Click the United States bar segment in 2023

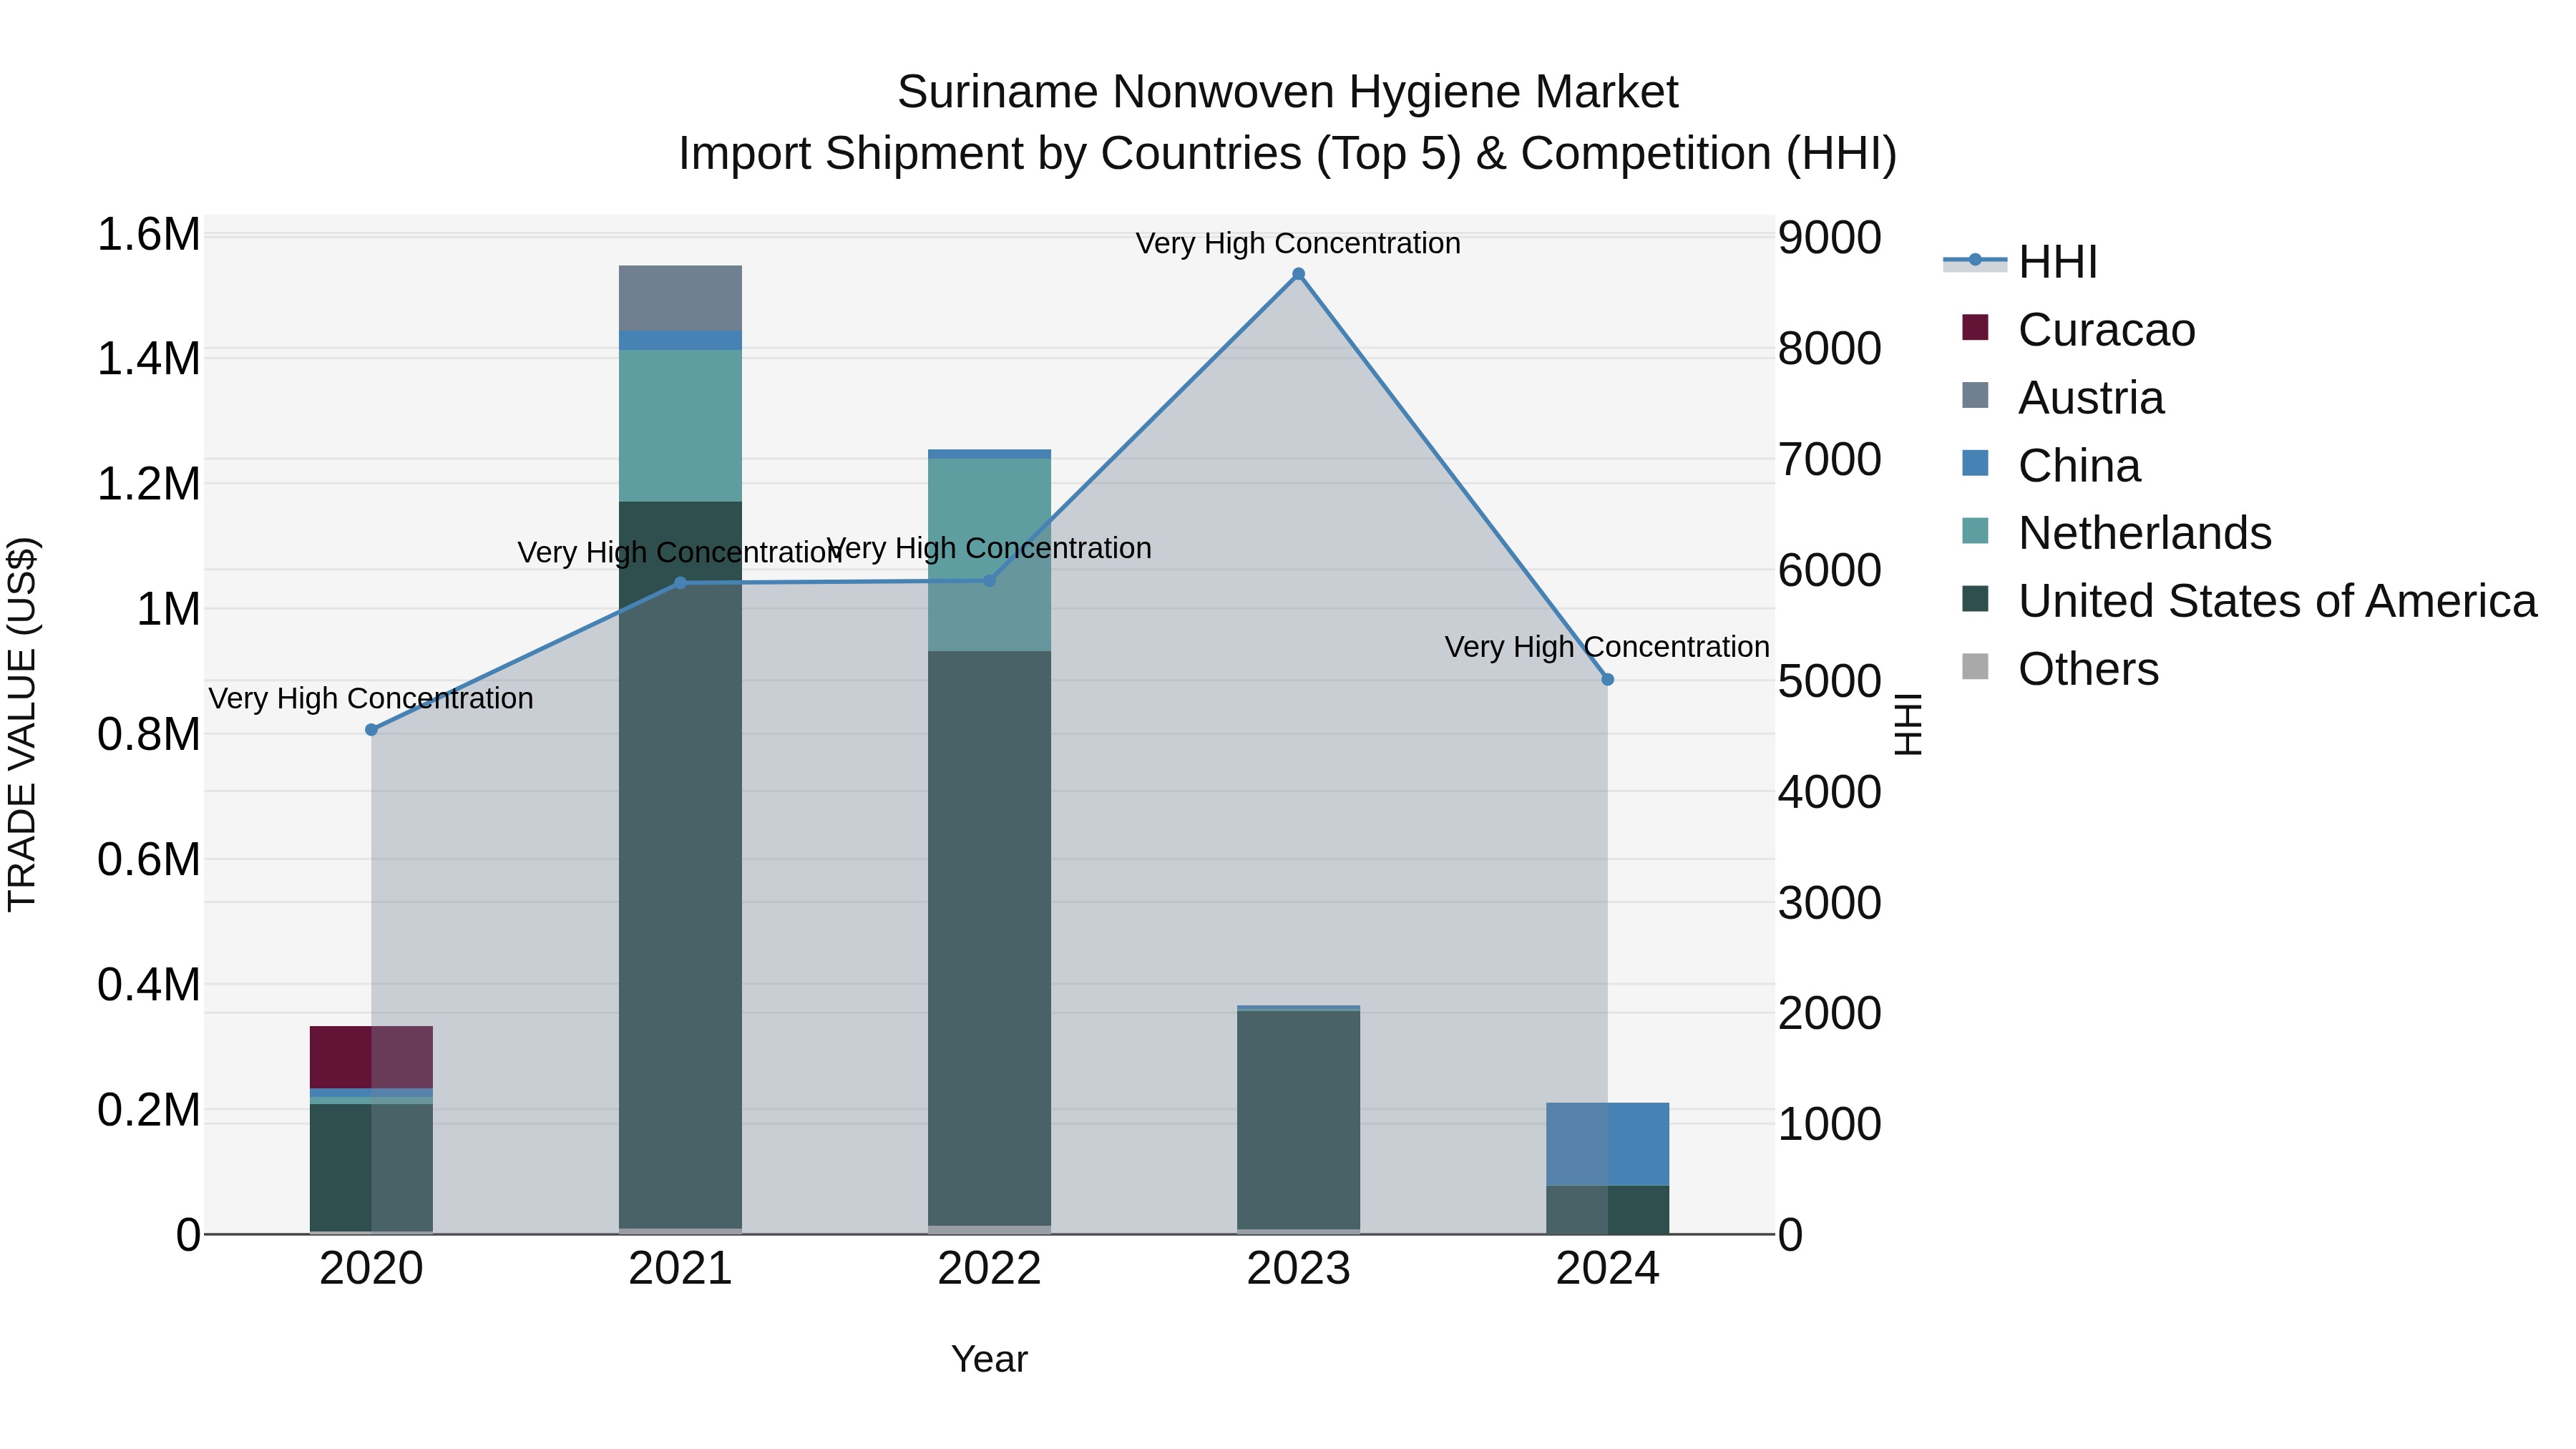coord(1298,1120)
